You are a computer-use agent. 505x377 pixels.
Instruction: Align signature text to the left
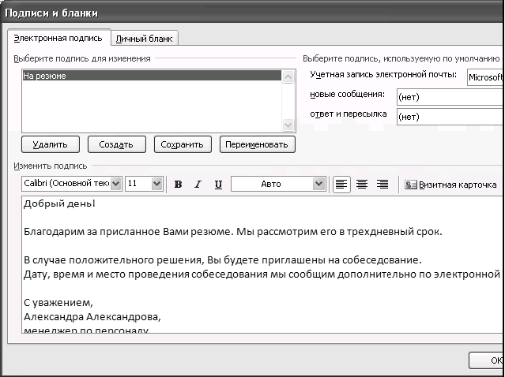click(341, 185)
